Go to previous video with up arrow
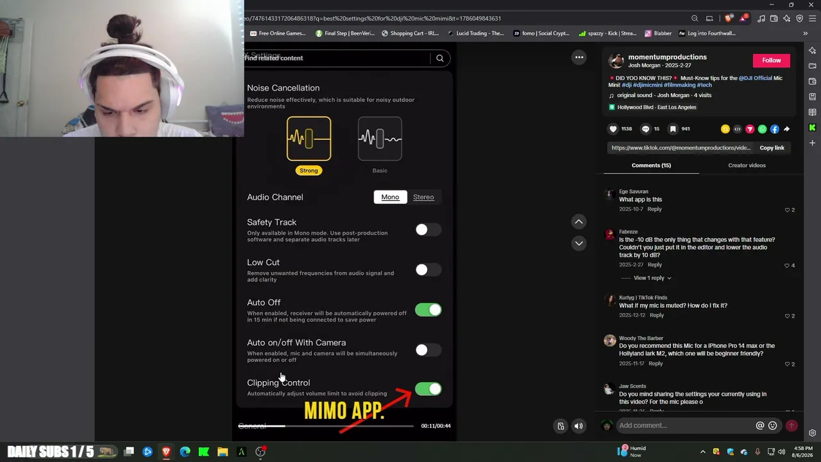The width and height of the screenshot is (821, 462). (579, 221)
